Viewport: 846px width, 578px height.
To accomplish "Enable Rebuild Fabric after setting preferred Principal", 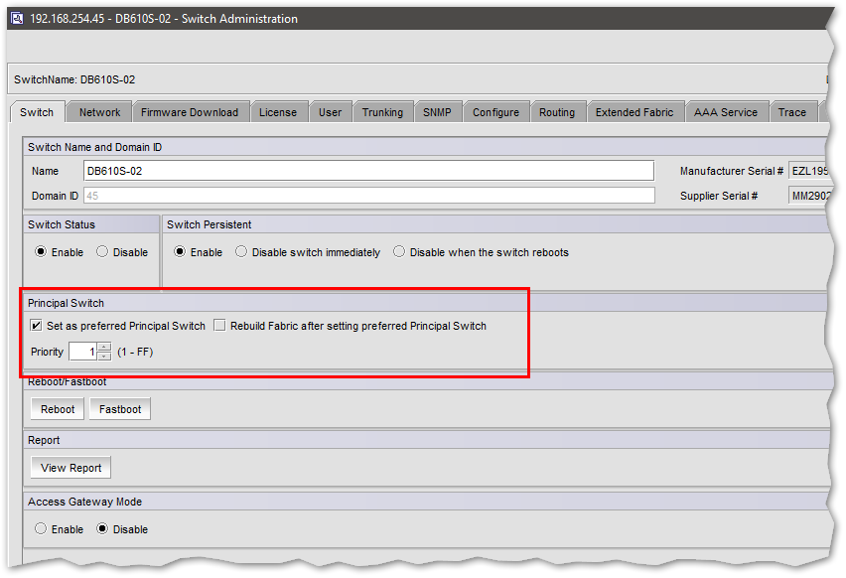I will pyautogui.click(x=220, y=326).
